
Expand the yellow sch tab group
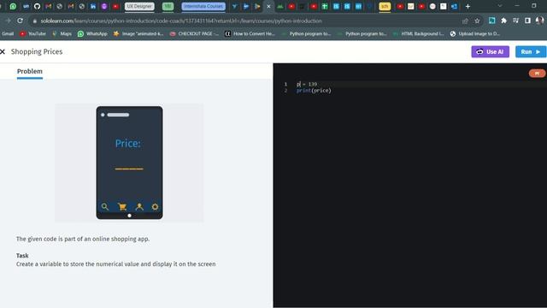click(x=385, y=6)
